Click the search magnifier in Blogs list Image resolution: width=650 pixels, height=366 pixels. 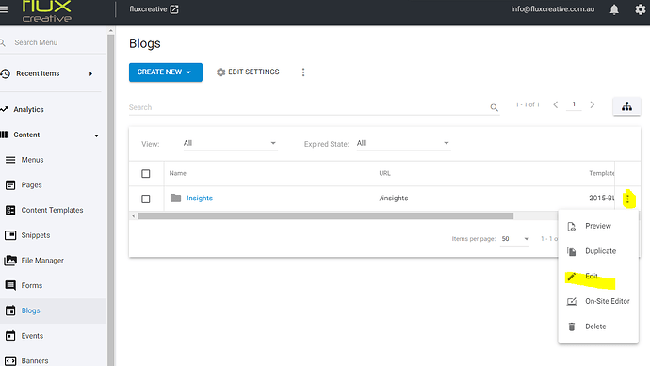point(494,107)
